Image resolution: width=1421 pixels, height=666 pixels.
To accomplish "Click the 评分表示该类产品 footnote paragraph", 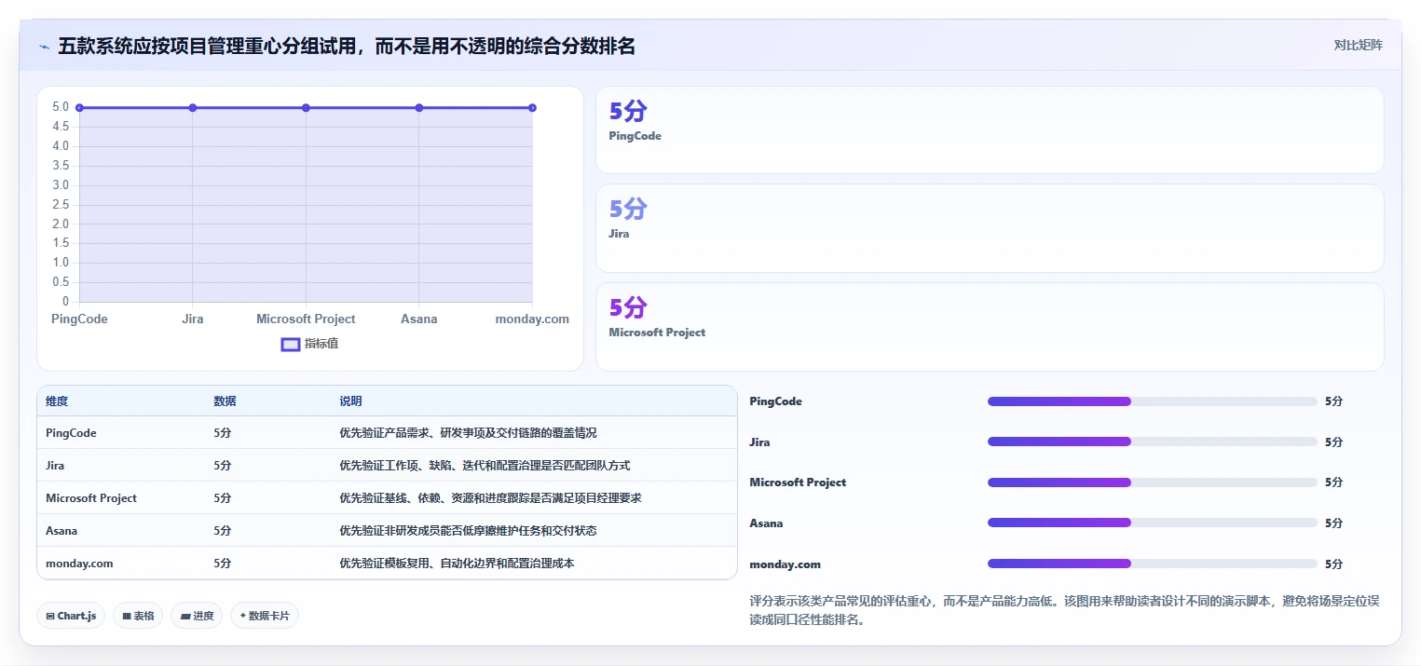I will coord(1063,610).
